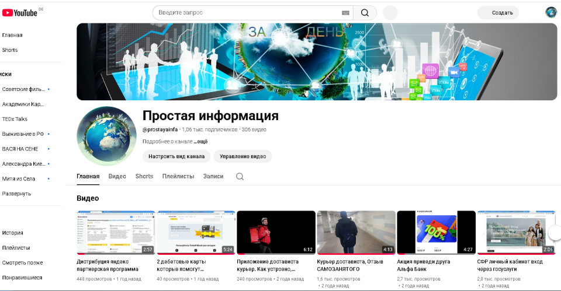
Task: Click the handle '@prostayainfa'
Action: (160, 129)
